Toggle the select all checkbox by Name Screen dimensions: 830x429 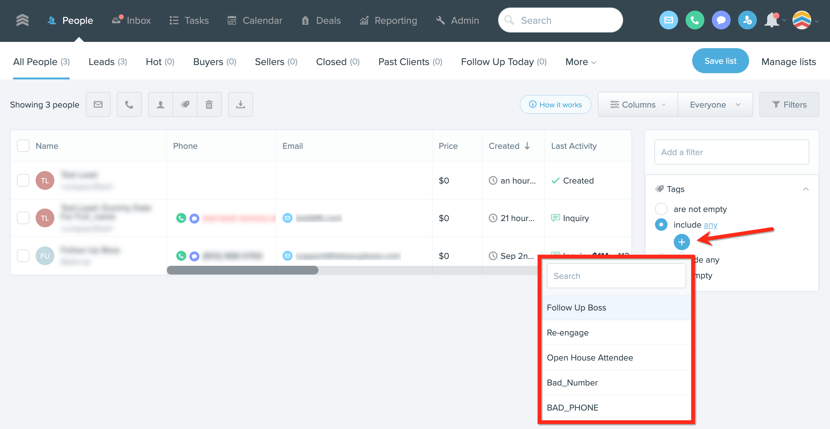click(23, 146)
